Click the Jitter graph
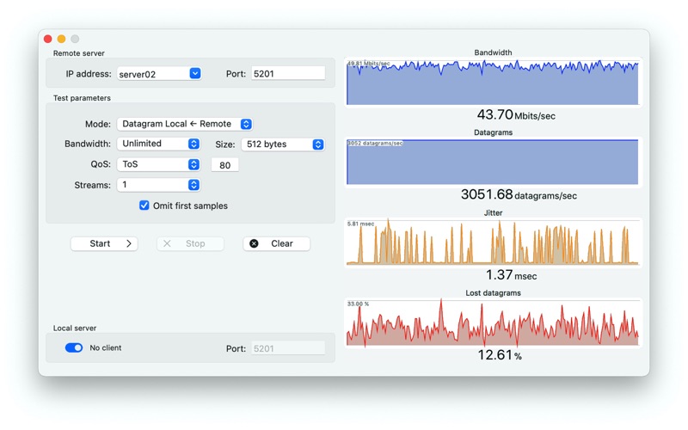 pyautogui.click(x=492, y=243)
